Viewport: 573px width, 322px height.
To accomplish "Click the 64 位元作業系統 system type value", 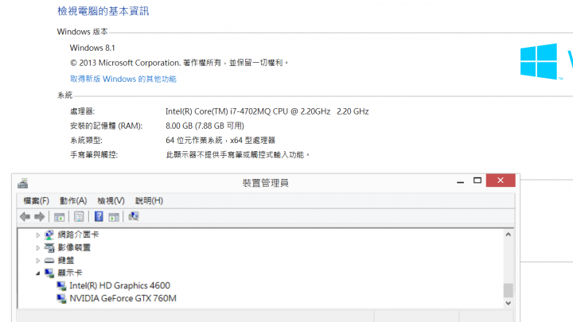I will (x=220, y=140).
